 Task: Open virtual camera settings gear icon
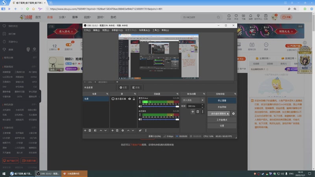(x=233, y=114)
